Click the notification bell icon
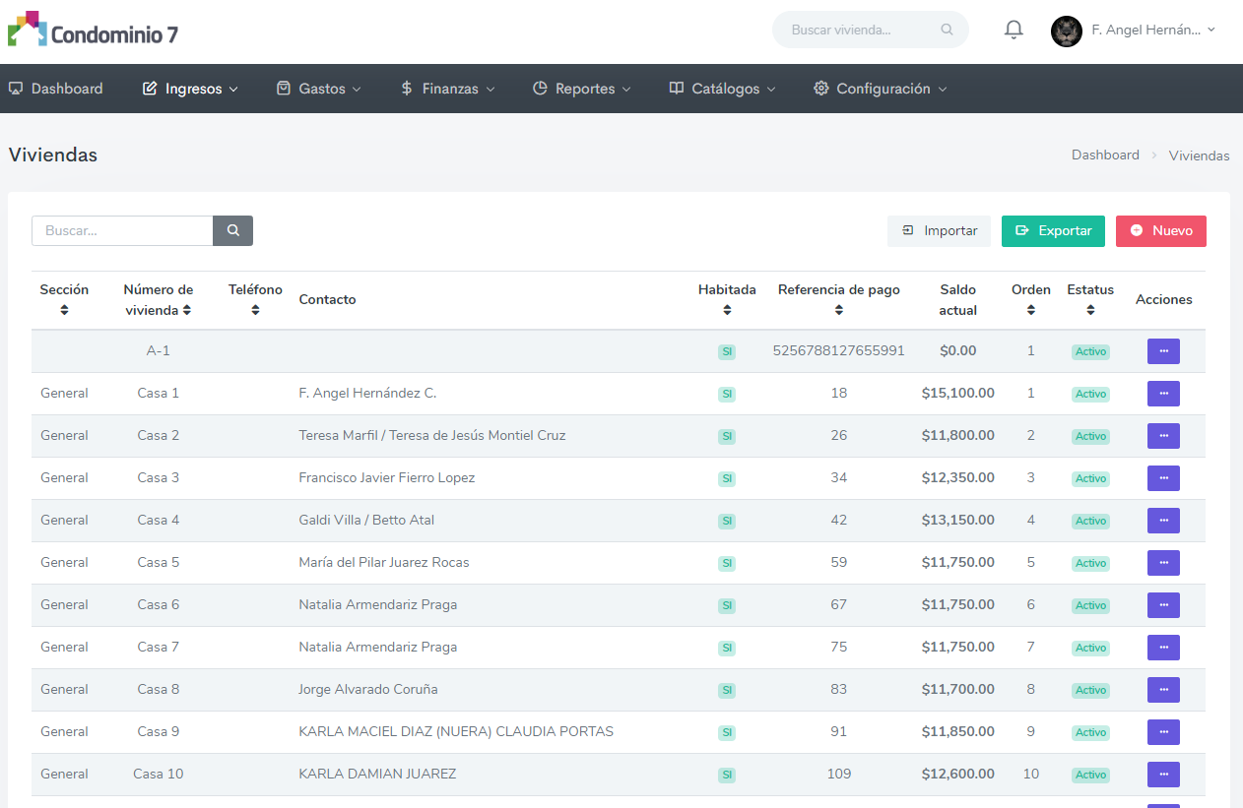This screenshot has height=808, width=1243. [x=1014, y=30]
